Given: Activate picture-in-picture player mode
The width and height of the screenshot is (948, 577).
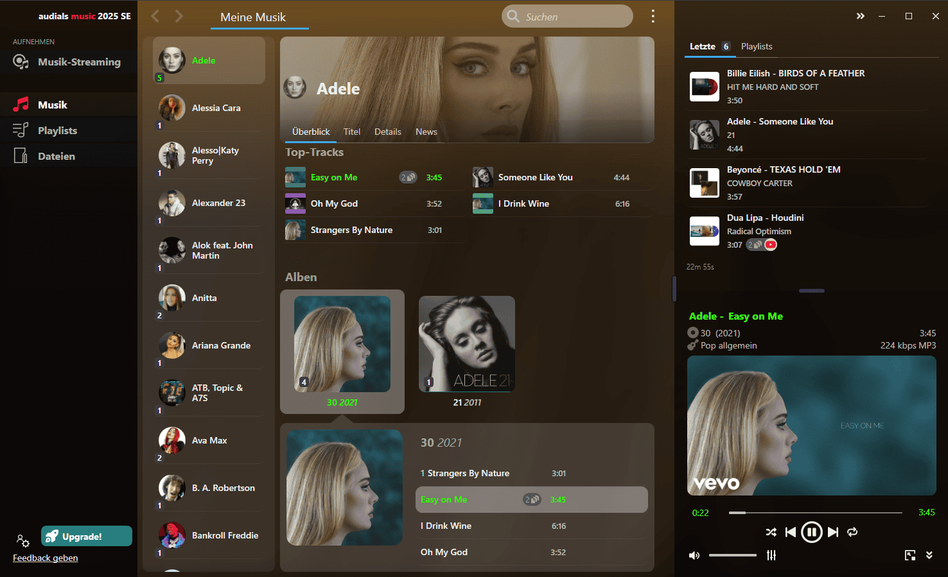Looking at the screenshot, I should [x=909, y=555].
